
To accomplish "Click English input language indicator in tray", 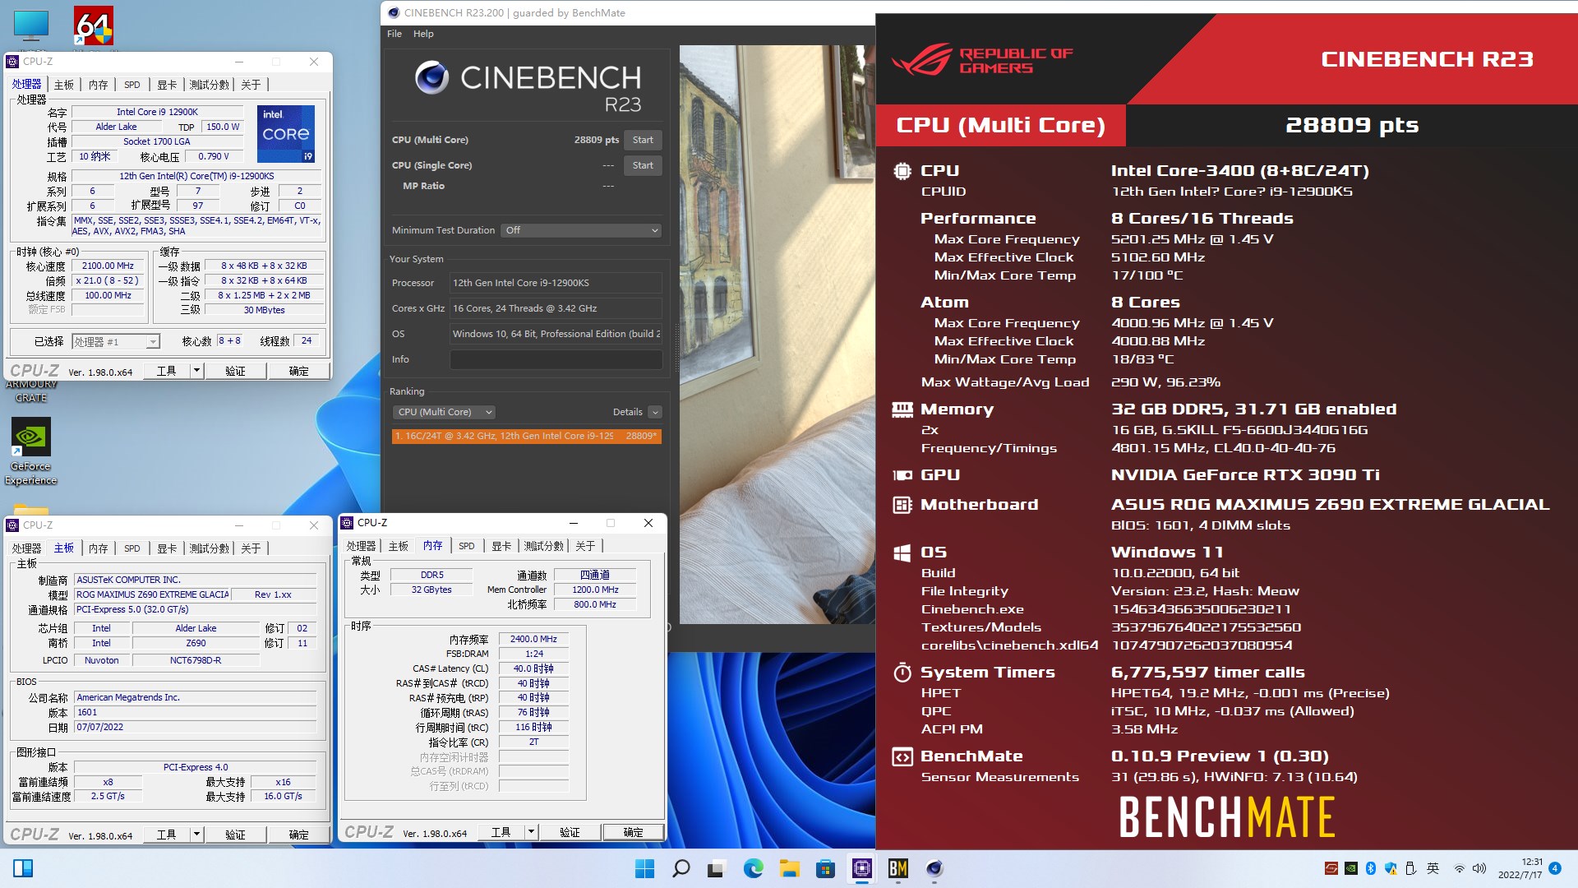I will 1433,868.
